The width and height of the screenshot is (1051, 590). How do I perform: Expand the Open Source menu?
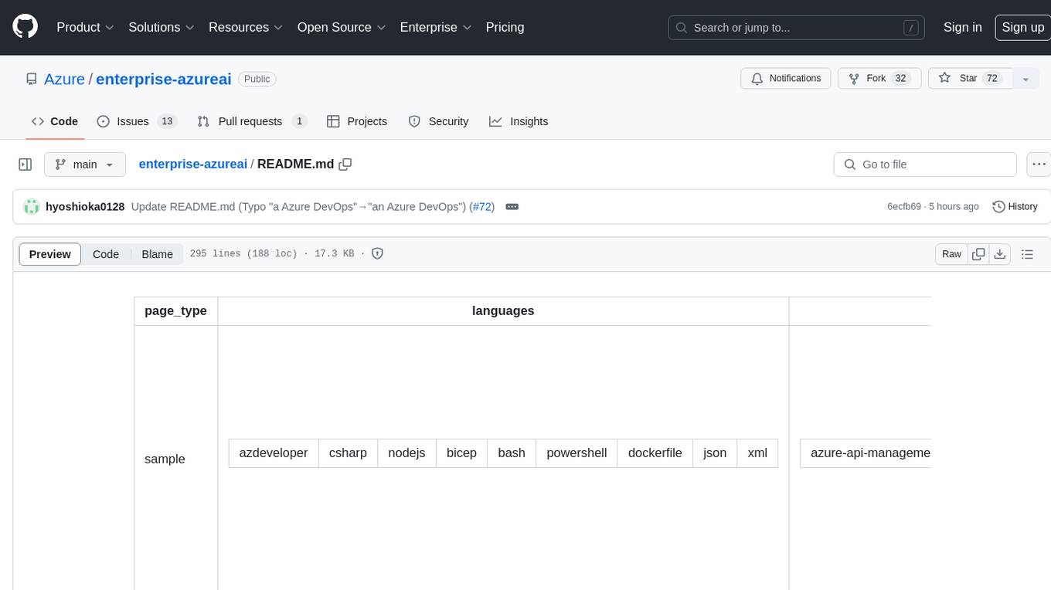pos(341,27)
